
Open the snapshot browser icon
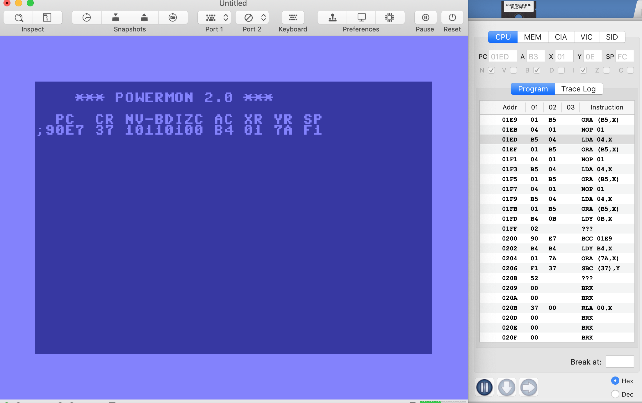click(x=173, y=17)
